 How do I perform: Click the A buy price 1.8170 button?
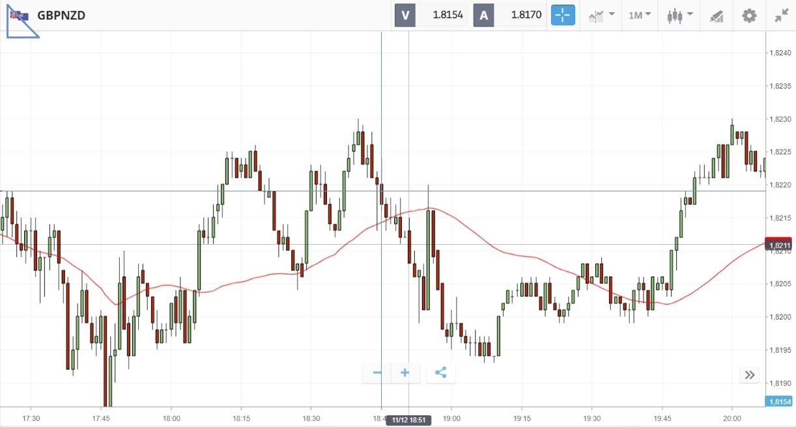pos(509,15)
